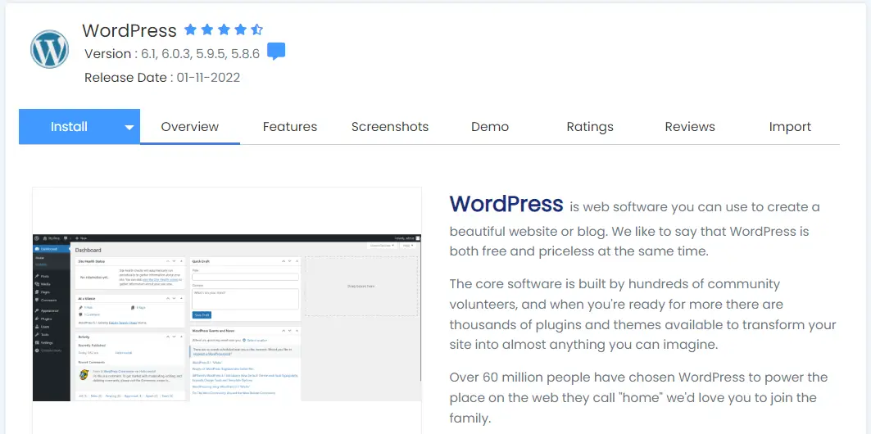Screen dimensions: 871x434
Task: Expand the Install dropdown arrow
Action: (129, 127)
